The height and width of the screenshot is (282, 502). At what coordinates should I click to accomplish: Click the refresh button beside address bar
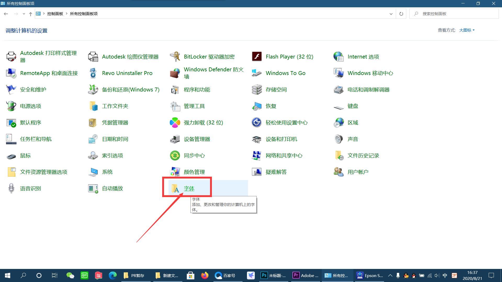401,14
